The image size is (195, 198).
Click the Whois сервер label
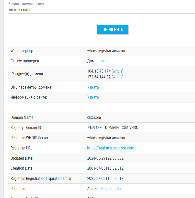(x=22, y=51)
